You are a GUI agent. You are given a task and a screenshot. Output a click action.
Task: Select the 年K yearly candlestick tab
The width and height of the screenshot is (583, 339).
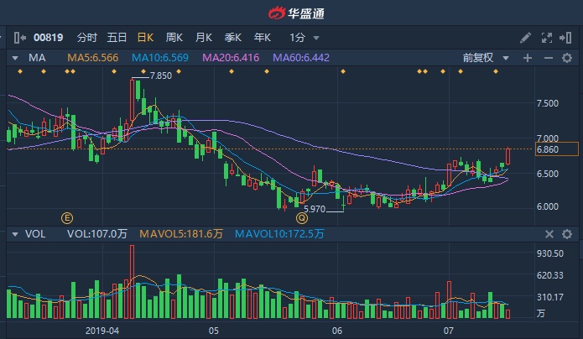(x=262, y=38)
